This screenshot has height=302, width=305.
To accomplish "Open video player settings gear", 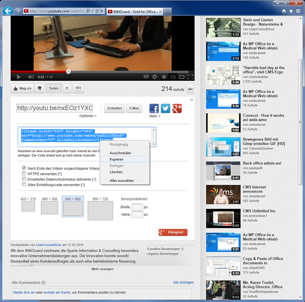I will (155, 77).
